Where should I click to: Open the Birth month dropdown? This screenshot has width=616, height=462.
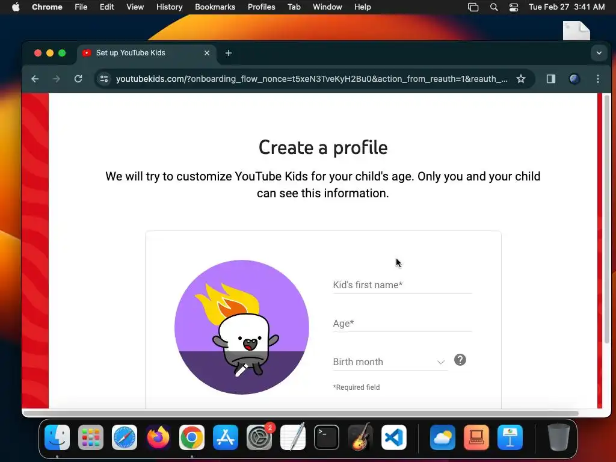[x=390, y=362]
